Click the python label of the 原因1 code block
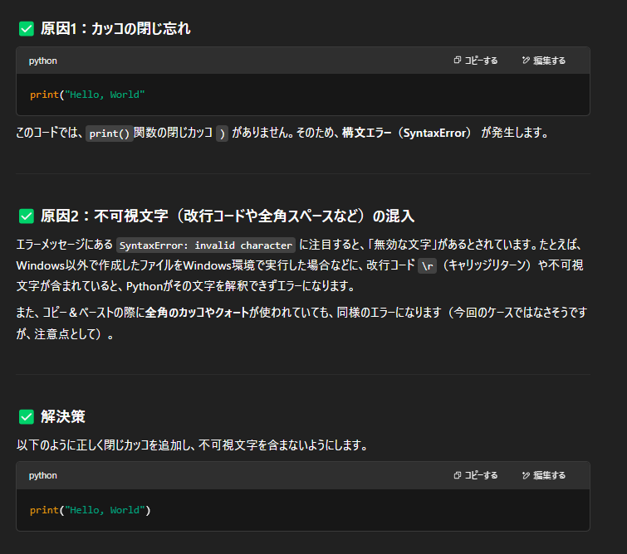Image resolution: width=627 pixels, height=554 pixels. [x=43, y=61]
